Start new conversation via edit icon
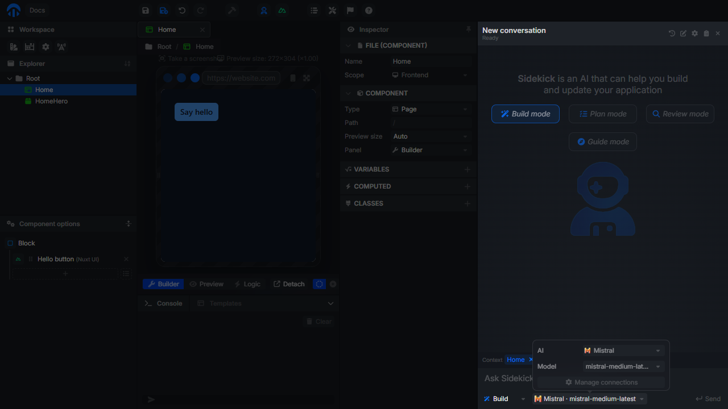 (683, 34)
